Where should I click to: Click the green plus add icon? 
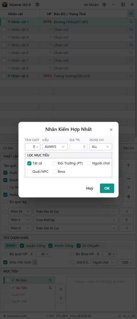coord(128,165)
